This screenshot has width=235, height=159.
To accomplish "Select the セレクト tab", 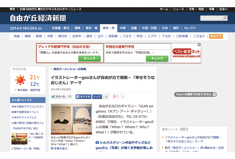I will pyautogui.click(x=190, y=28).
